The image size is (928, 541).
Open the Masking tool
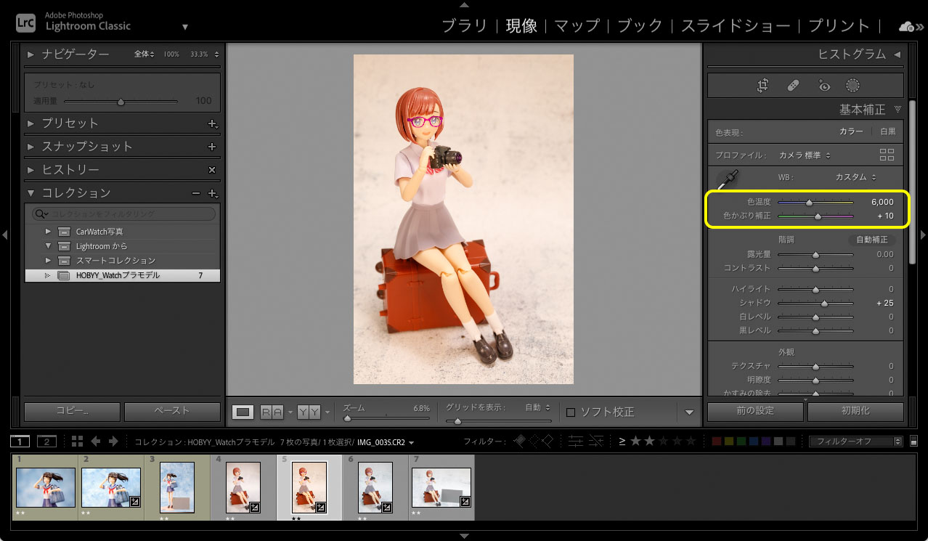tap(853, 86)
